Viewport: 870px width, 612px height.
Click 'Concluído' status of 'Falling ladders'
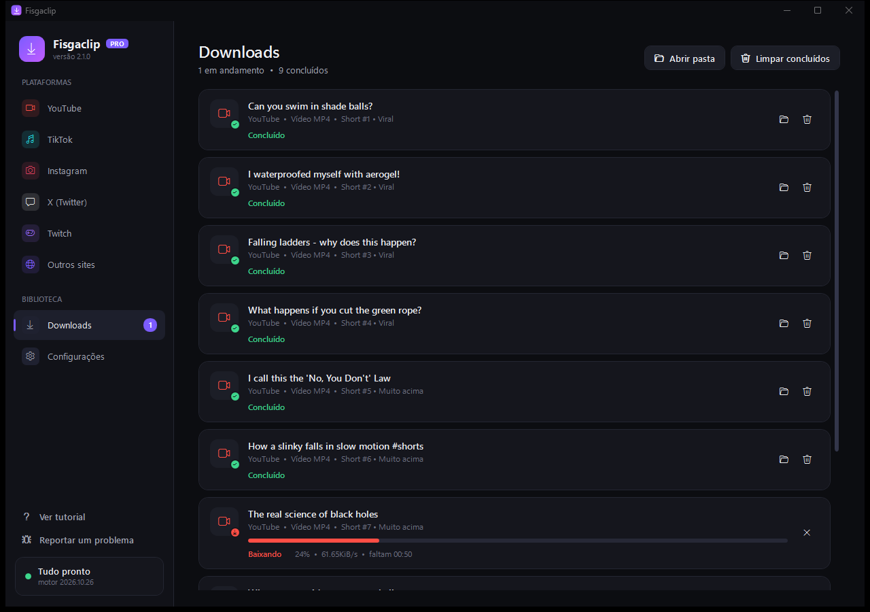click(266, 271)
